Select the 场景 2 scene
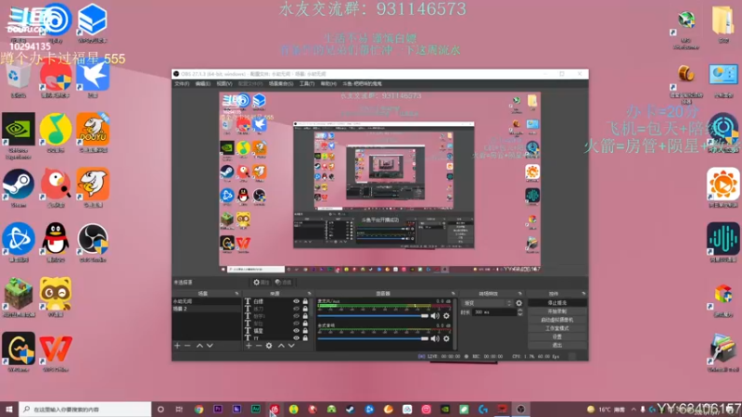The image size is (742, 417). (x=206, y=309)
